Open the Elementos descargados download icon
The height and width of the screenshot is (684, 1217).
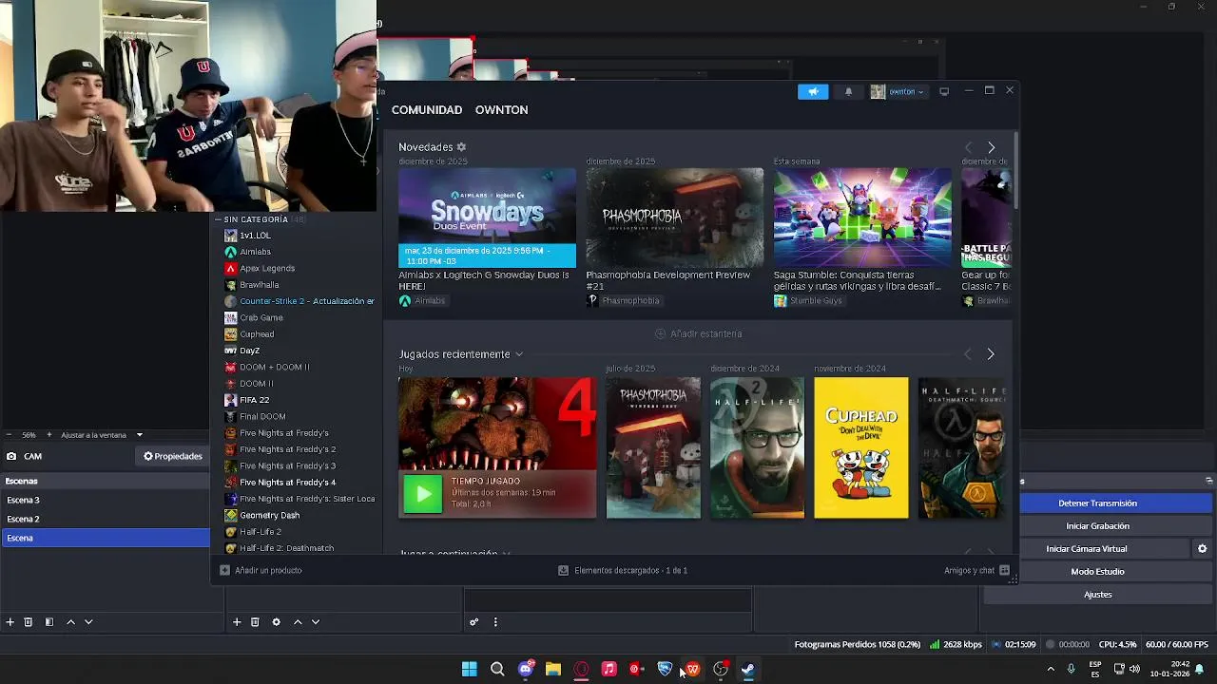click(563, 570)
